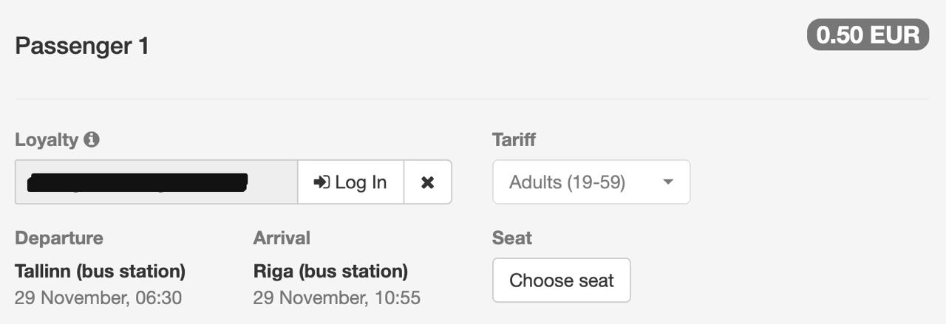
Task: Select the Adults (19-59) text
Action: (568, 182)
